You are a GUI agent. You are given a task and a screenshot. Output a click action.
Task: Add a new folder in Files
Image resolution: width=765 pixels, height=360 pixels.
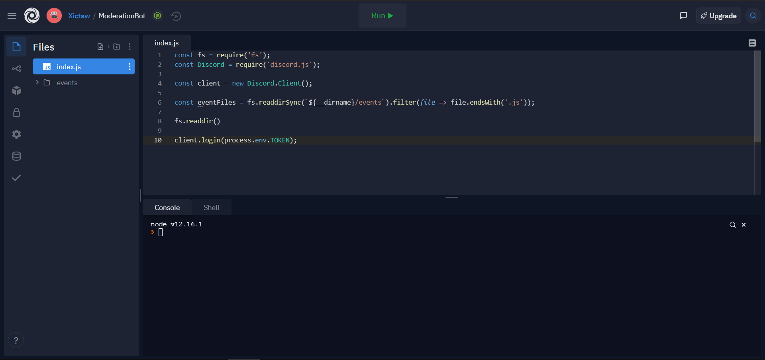(x=117, y=47)
